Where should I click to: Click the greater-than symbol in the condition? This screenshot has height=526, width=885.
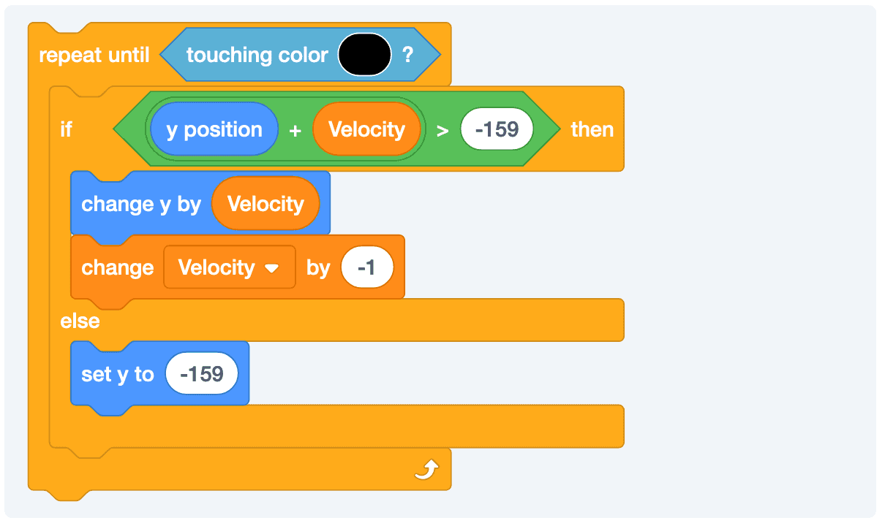click(442, 131)
